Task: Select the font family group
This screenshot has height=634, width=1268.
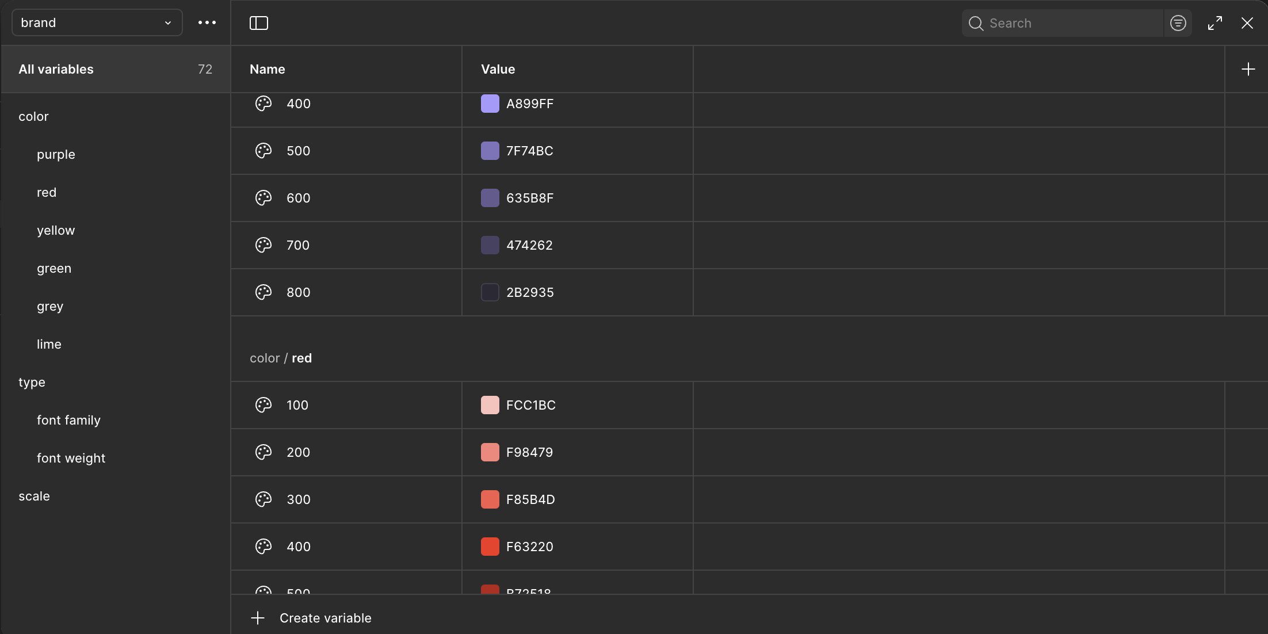Action: [x=68, y=421]
